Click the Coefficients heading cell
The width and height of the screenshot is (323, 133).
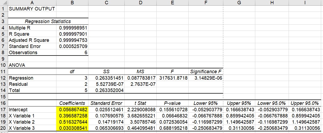tap(72, 103)
